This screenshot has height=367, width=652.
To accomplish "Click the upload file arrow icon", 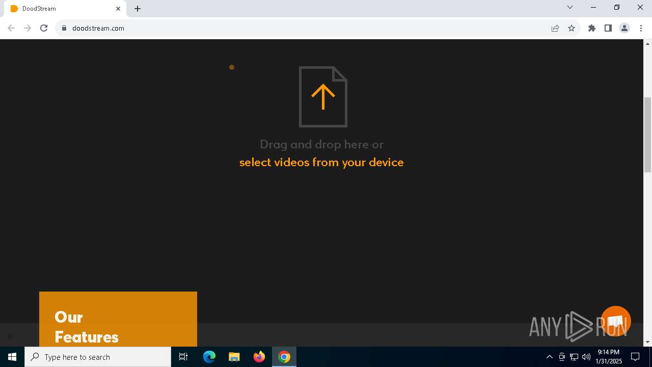I will coord(323,97).
